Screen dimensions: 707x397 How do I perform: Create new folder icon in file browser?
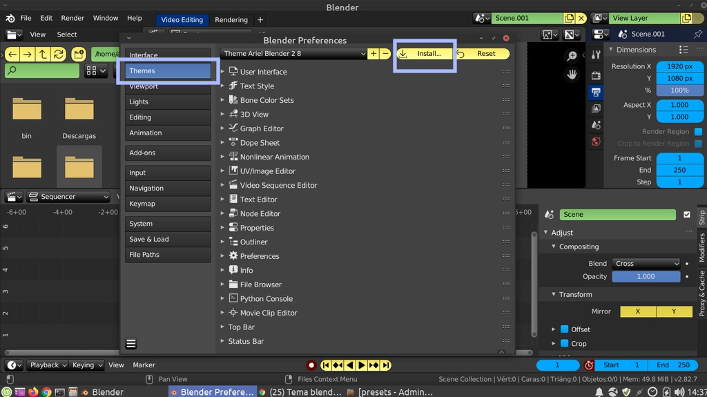click(79, 55)
